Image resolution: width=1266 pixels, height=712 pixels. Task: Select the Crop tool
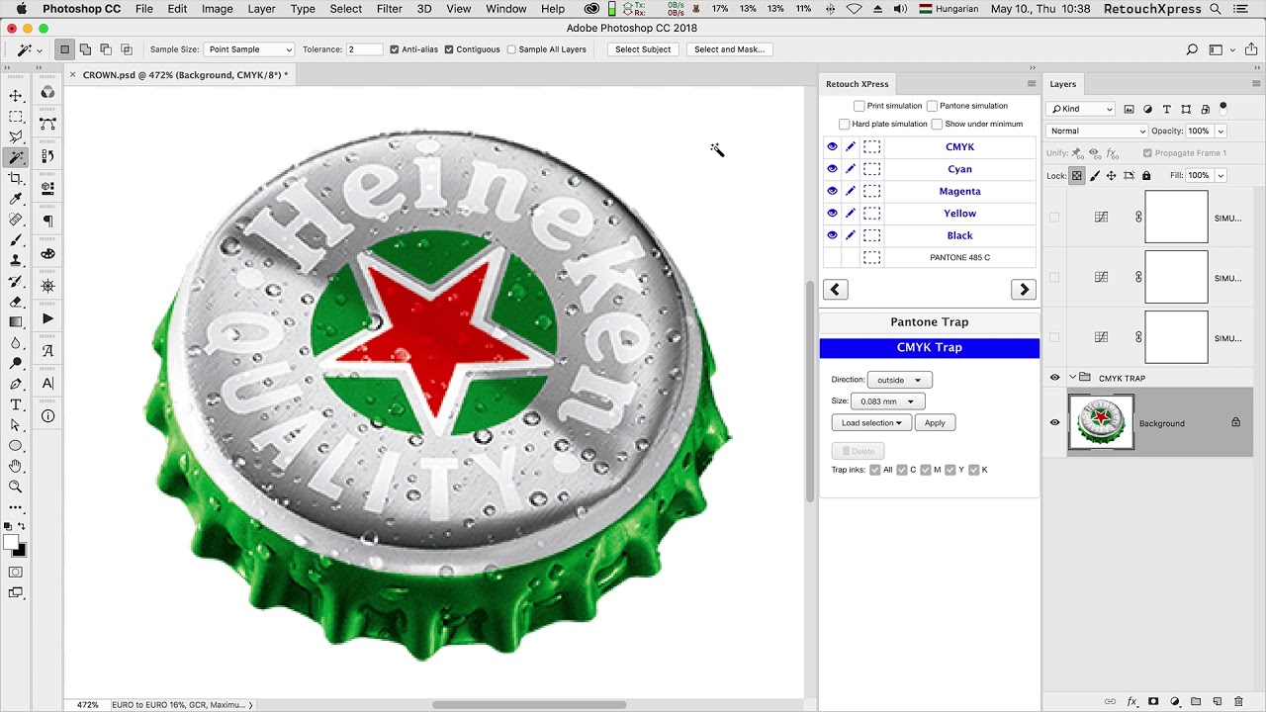tap(16, 178)
